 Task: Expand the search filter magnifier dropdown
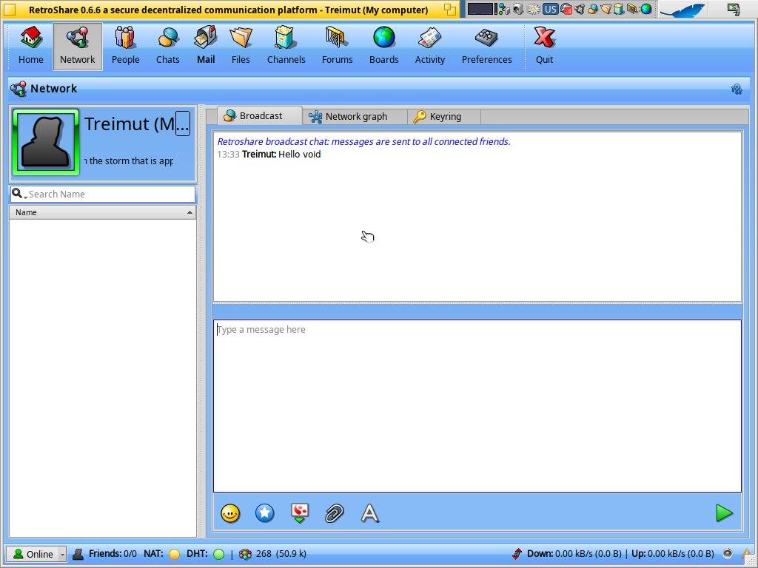tap(19, 195)
